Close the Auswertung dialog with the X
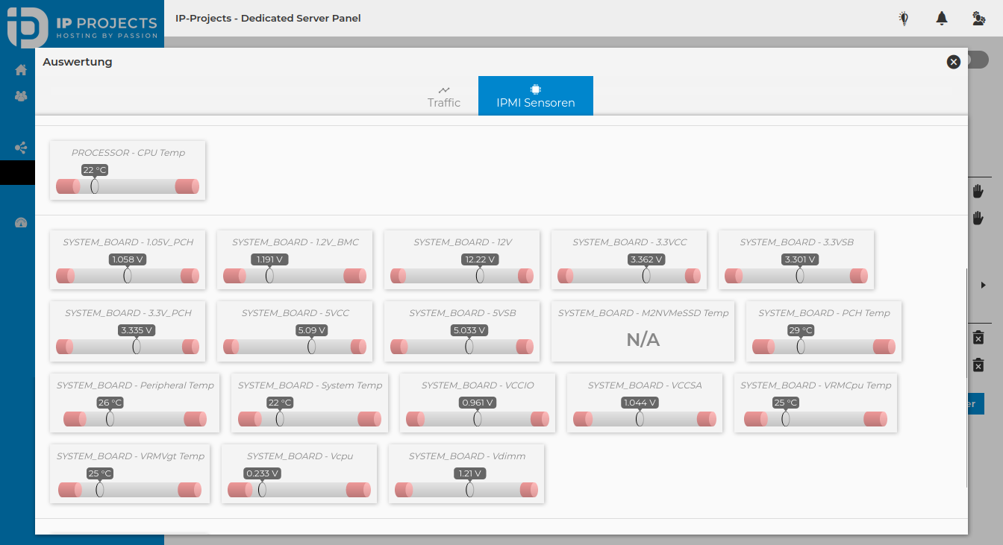This screenshot has width=1003, height=545. pos(953,62)
